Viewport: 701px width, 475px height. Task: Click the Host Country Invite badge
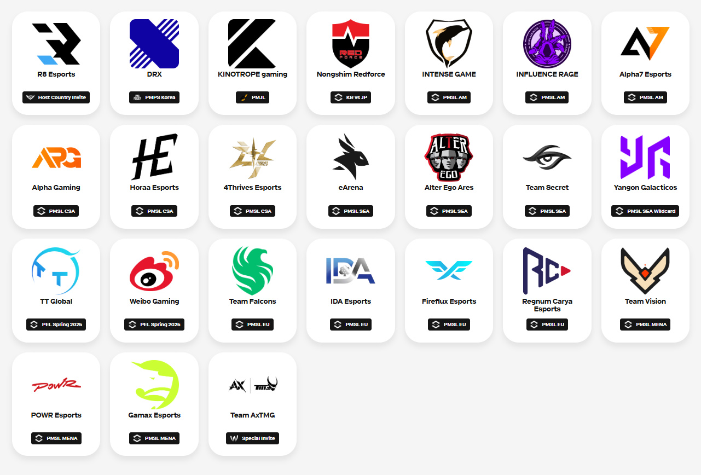click(56, 97)
